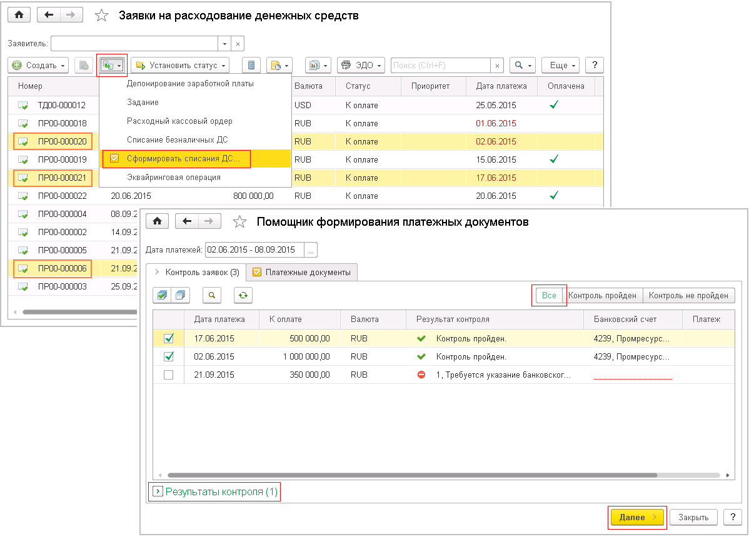Uncheck the 17.06.2015 payment row checkbox
Image resolution: width=754 pixels, height=539 pixels.
[168, 338]
